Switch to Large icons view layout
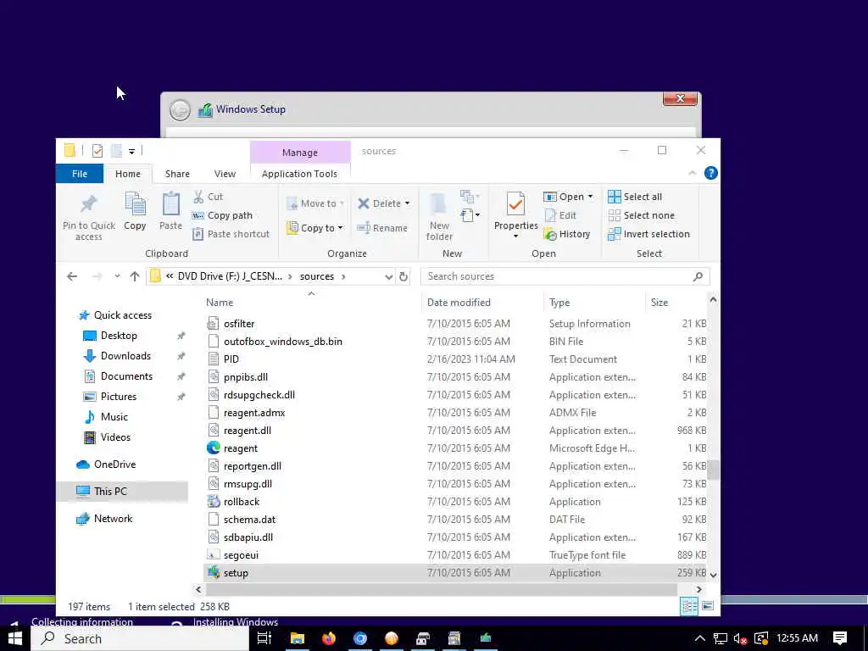Viewport: 868px width, 651px height. pyautogui.click(x=708, y=606)
